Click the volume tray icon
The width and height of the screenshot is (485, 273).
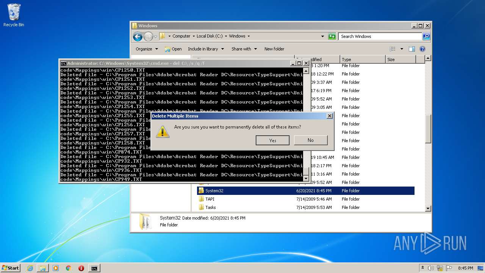point(431,268)
